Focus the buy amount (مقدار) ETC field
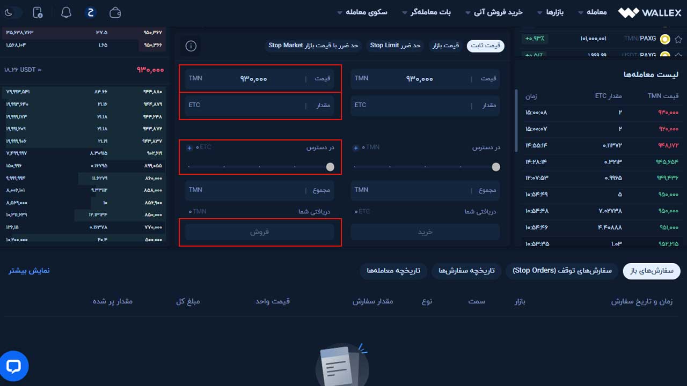Screen dimensions: 687x386 425,105
